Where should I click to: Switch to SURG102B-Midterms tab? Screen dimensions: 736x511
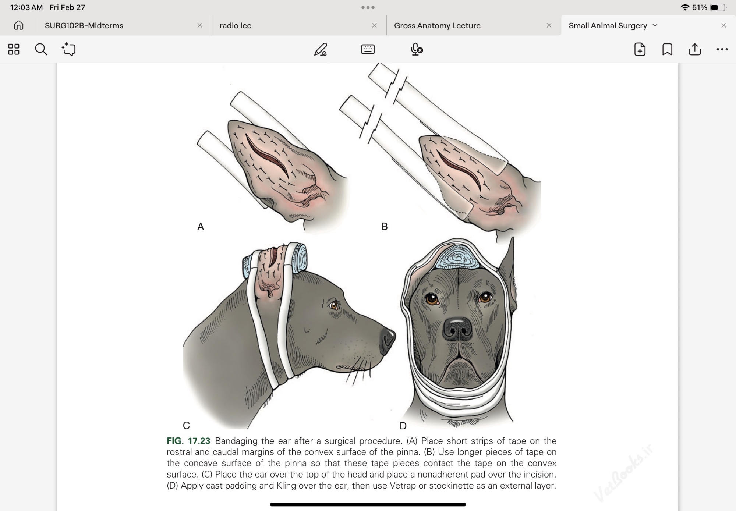pyautogui.click(x=84, y=26)
